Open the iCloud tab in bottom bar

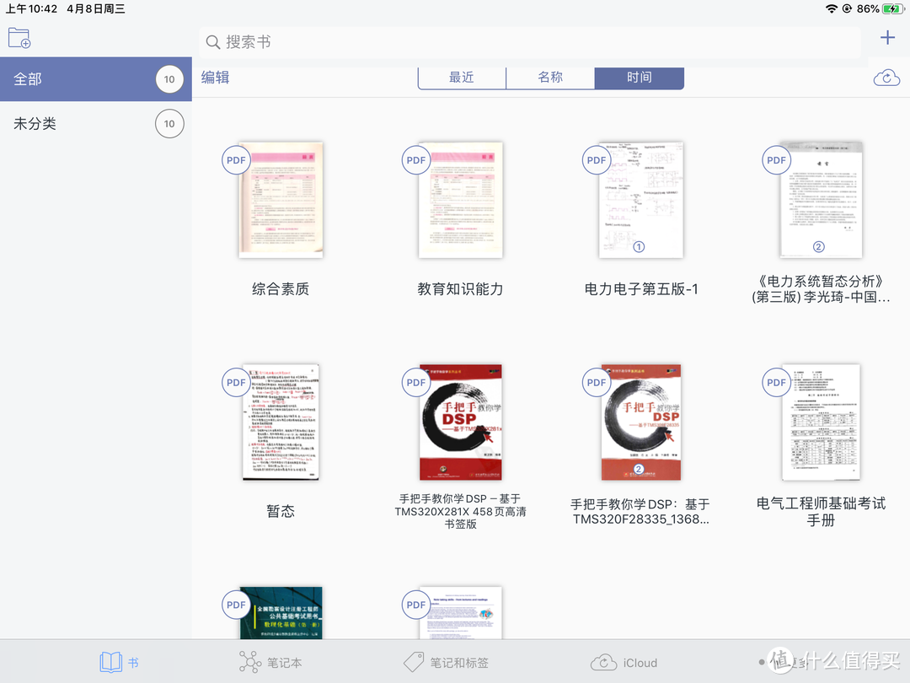coord(624,663)
